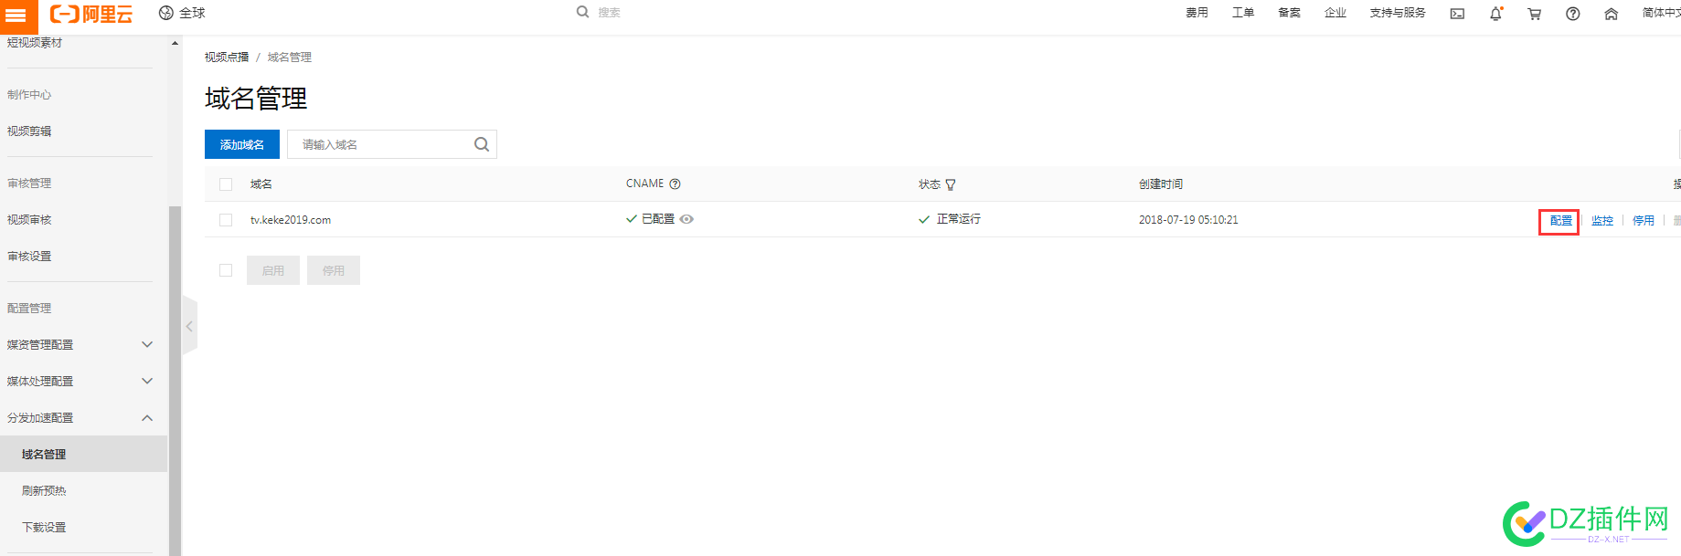
Task: Click the top search magnifier icon
Action: 582,12
